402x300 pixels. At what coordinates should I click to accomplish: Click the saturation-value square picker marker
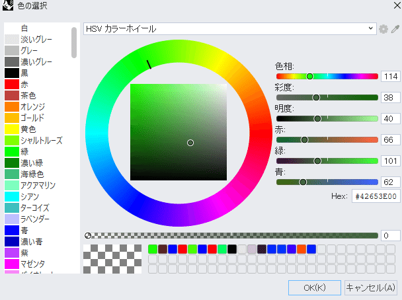coord(190,143)
